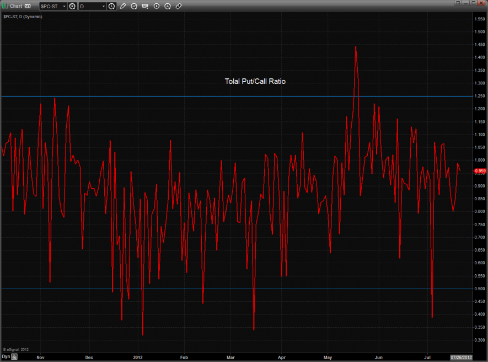
Task: Click the link icon in toolbar
Action: tap(180, 6)
